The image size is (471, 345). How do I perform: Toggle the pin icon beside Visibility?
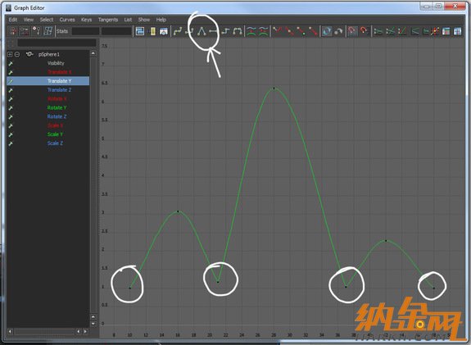pyautogui.click(x=11, y=63)
